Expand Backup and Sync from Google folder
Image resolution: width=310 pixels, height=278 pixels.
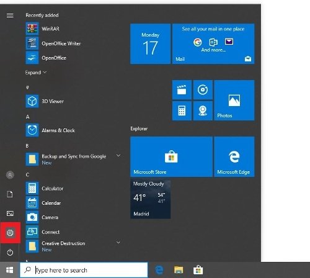(x=118, y=156)
